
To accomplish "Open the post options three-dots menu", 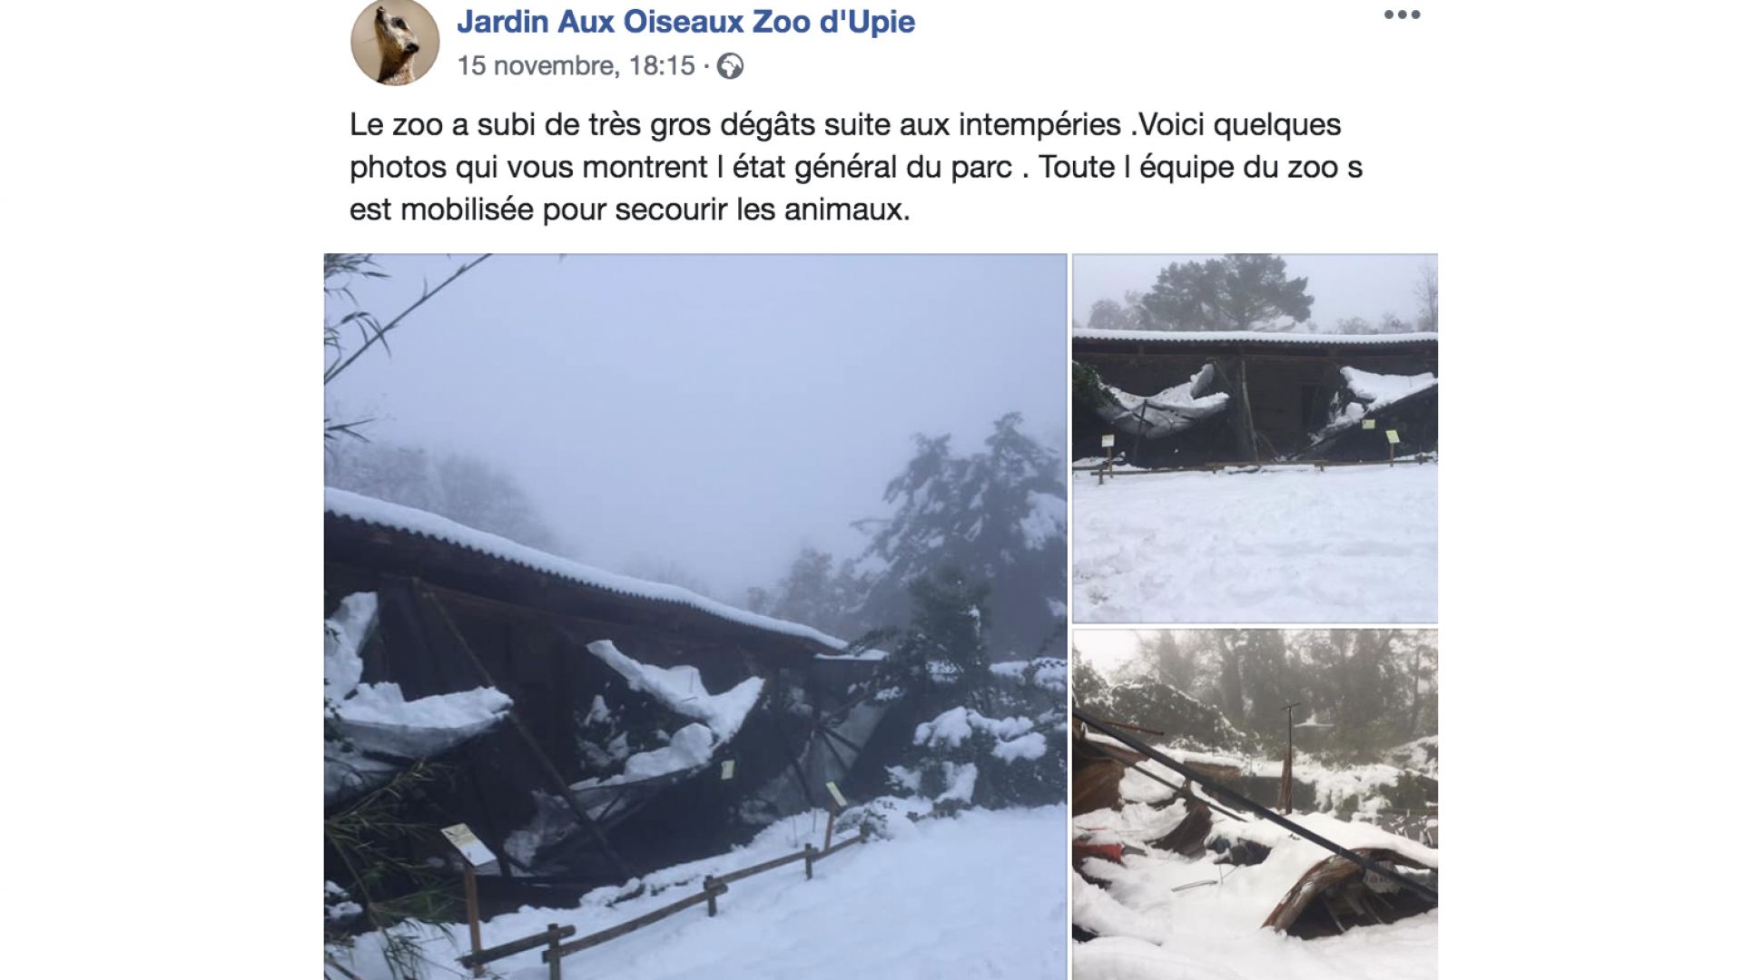I will [x=1402, y=15].
